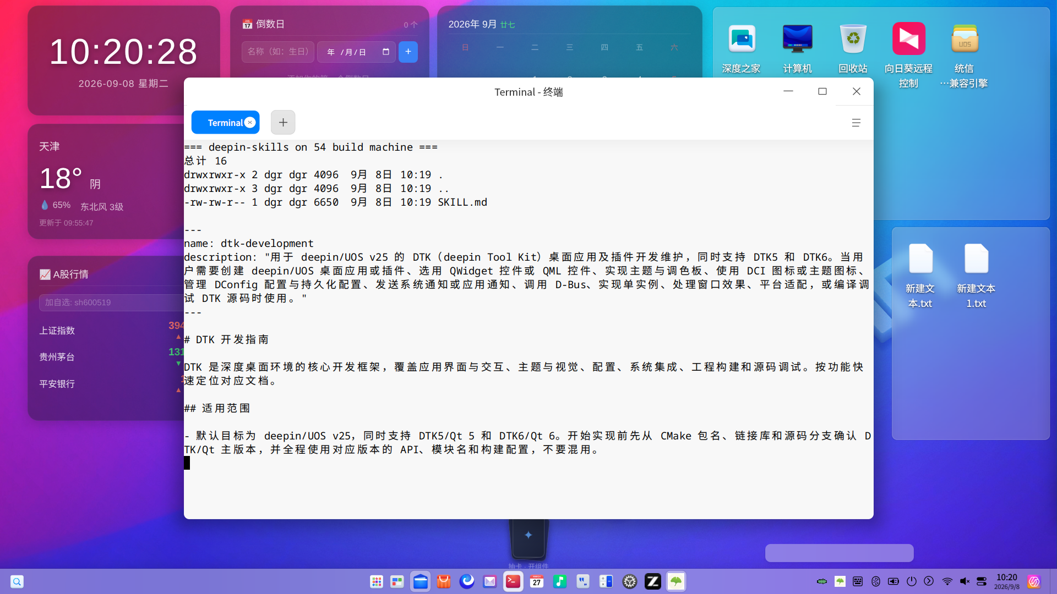Open the terminal hamburger menu
Image resolution: width=1057 pixels, height=594 pixels.
[x=856, y=123]
